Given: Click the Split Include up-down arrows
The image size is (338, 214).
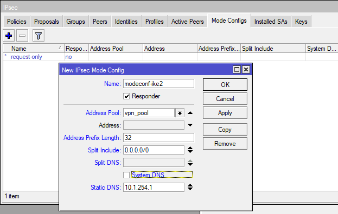Looking at the screenshot, I should (190, 150).
